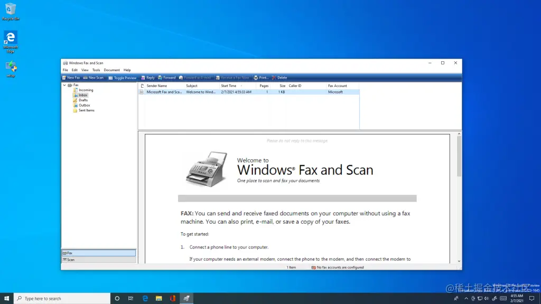
Task: Click the fax icon in the message row
Action: [142, 92]
